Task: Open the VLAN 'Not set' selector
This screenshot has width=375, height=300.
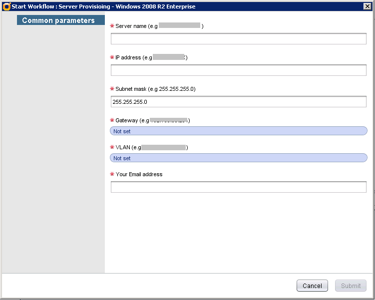Action: point(238,158)
